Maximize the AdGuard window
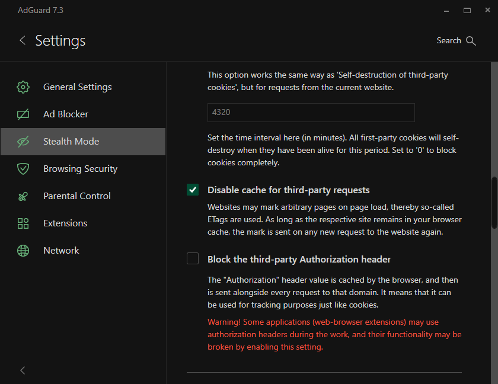Image resolution: width=498 pixels, height=384 pixels. click(x=467, y=10)
